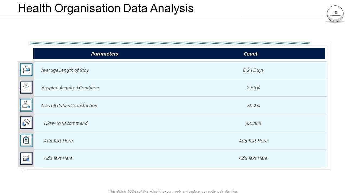Click the checklist with checkmark icon
The width and height of the screenshot is (347, 195).
tap(26, 158)
